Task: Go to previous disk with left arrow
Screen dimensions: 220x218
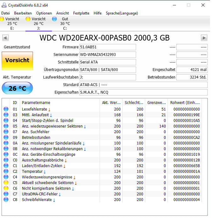Action: tap(5, 38)
